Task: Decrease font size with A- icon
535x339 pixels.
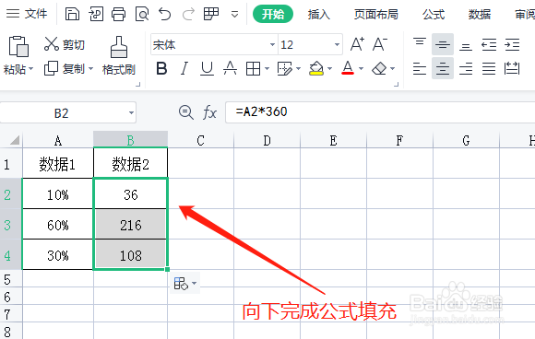Action: point(380,44)
